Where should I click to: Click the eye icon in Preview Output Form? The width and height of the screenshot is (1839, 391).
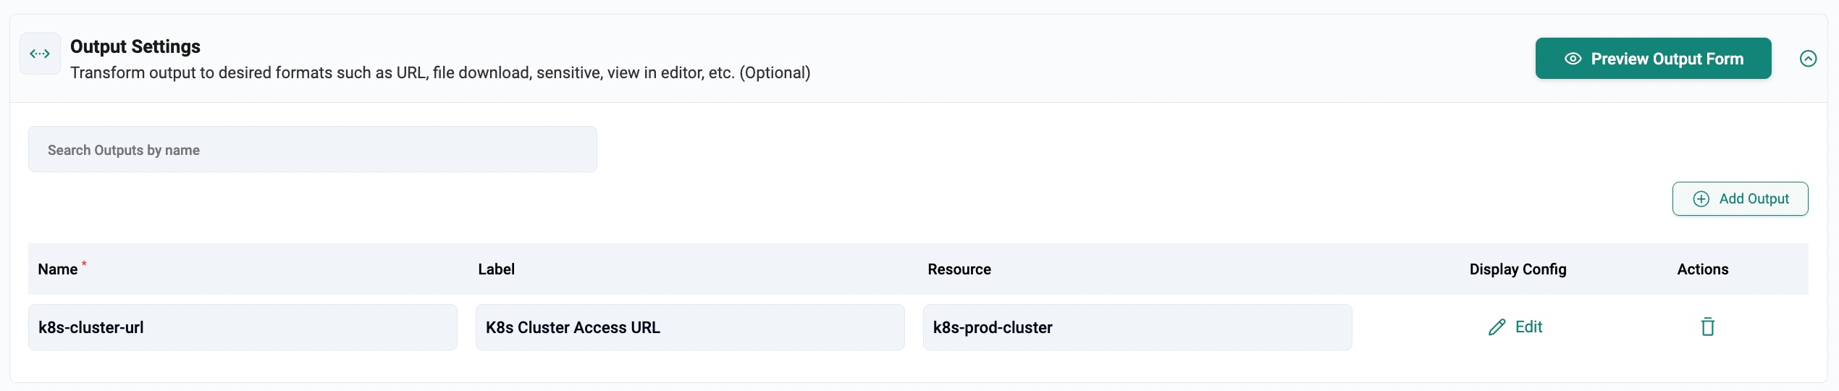point(1573,59)
